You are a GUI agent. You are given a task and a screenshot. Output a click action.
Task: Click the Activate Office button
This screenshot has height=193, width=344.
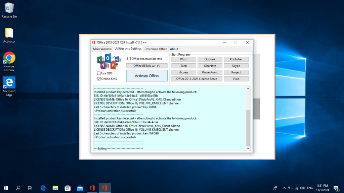pyautogui.click(x=147, y=76)
